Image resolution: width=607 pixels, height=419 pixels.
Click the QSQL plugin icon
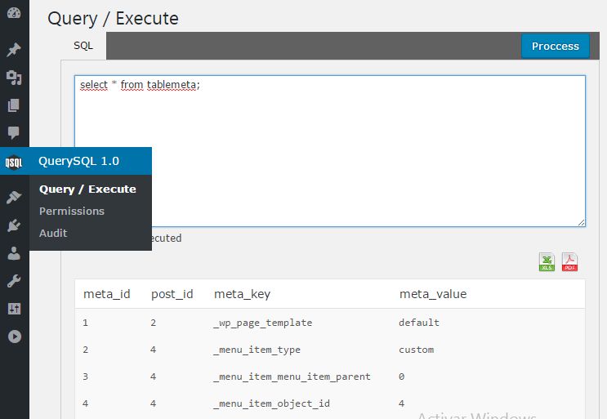(14, 161)
